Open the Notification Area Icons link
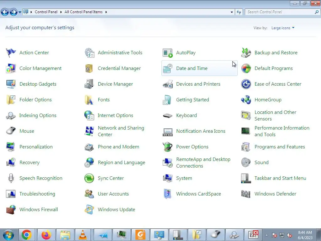This screenshot has width=321, height=241. pyautogui.click(x=201, y=131)
